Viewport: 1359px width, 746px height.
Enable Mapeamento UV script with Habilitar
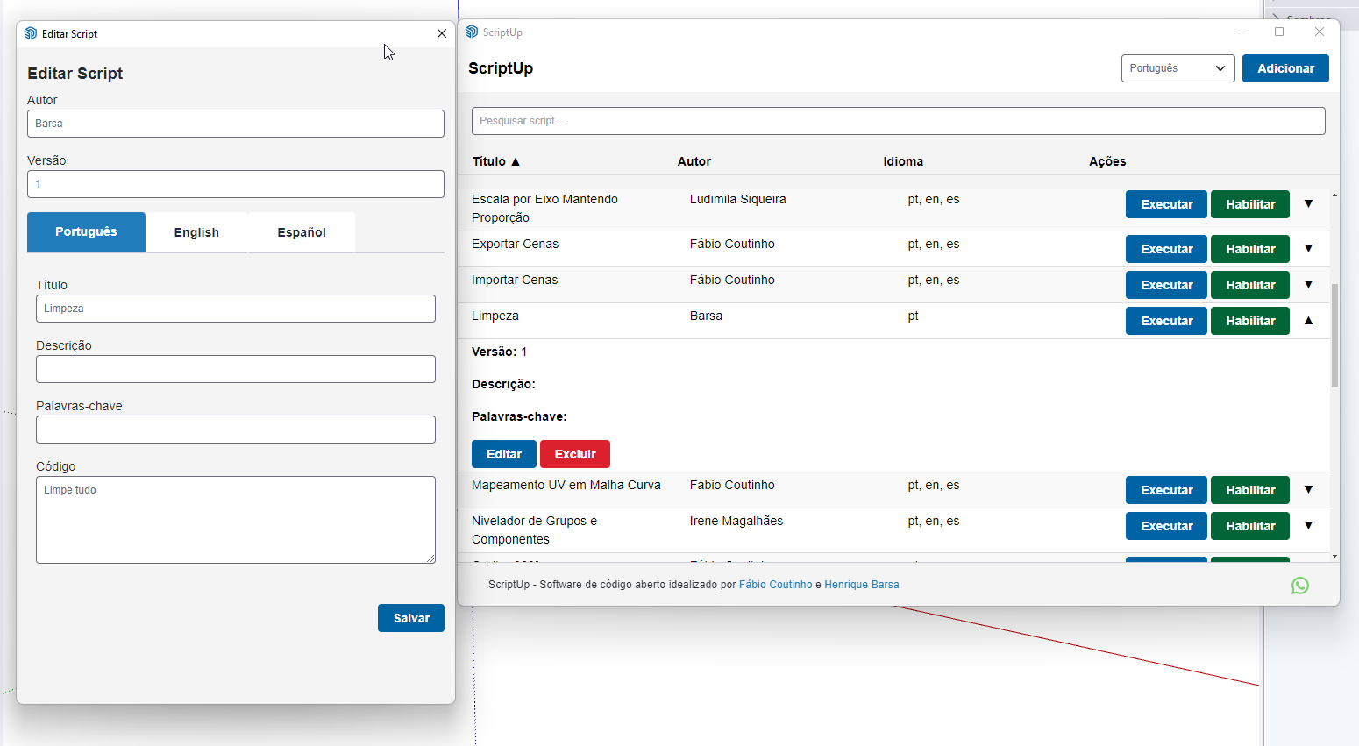[1250, 490]
